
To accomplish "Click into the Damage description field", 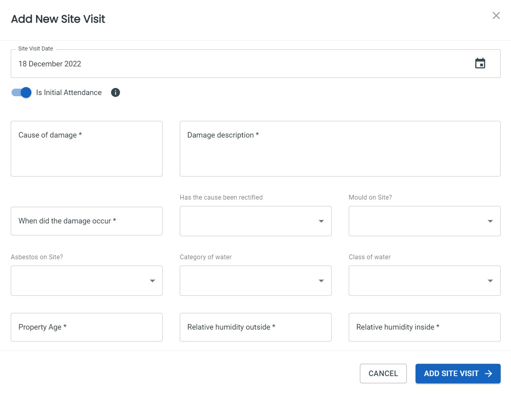I will coord(340,149).
